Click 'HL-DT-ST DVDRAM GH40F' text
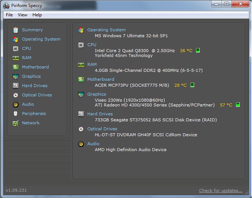The width and height of the screenshot is (252, 198). coord(123,135)
